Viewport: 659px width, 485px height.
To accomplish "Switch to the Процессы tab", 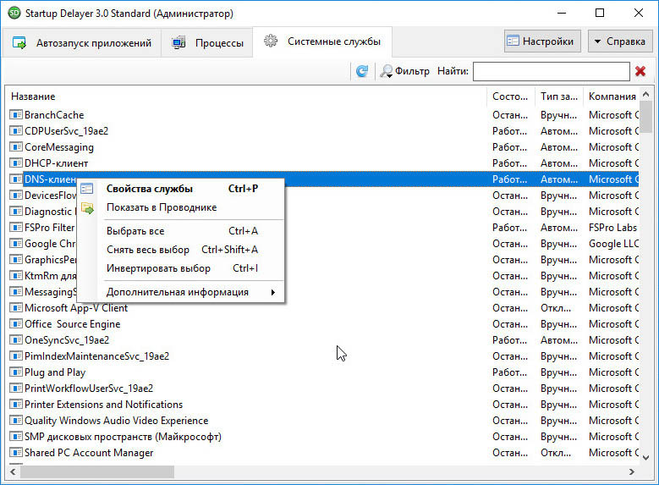I will (x=207, y=43).
